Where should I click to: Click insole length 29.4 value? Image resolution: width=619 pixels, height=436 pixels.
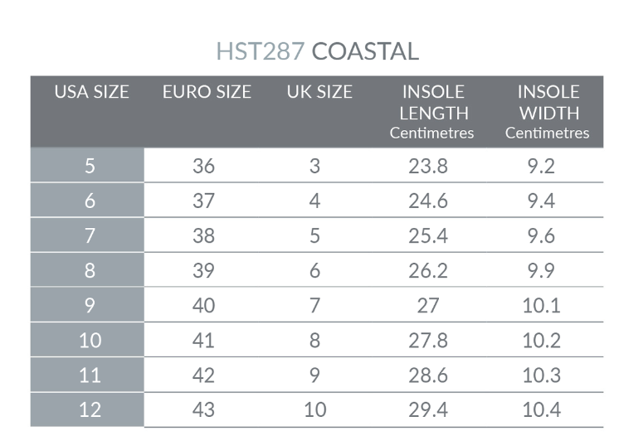(428, 409)
